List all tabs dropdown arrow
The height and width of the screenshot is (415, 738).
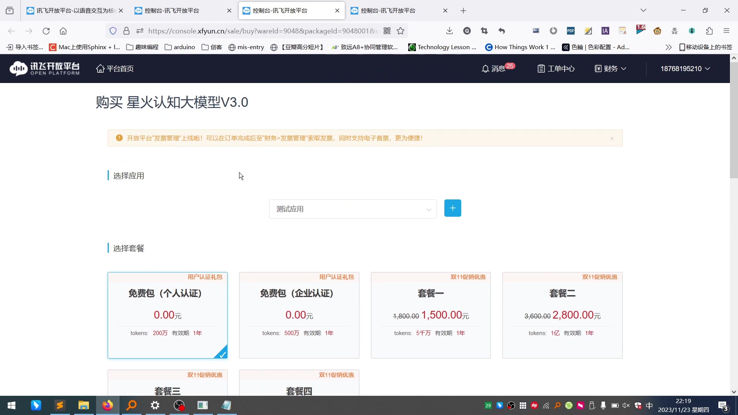coord(643,10)
